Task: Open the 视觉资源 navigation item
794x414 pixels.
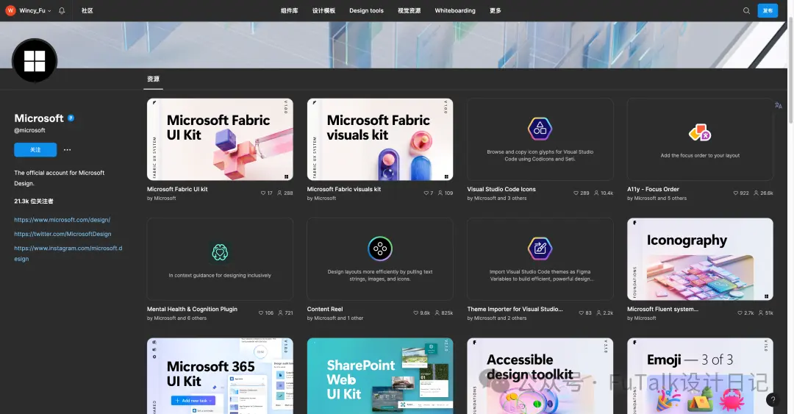Action: [409, 10]
